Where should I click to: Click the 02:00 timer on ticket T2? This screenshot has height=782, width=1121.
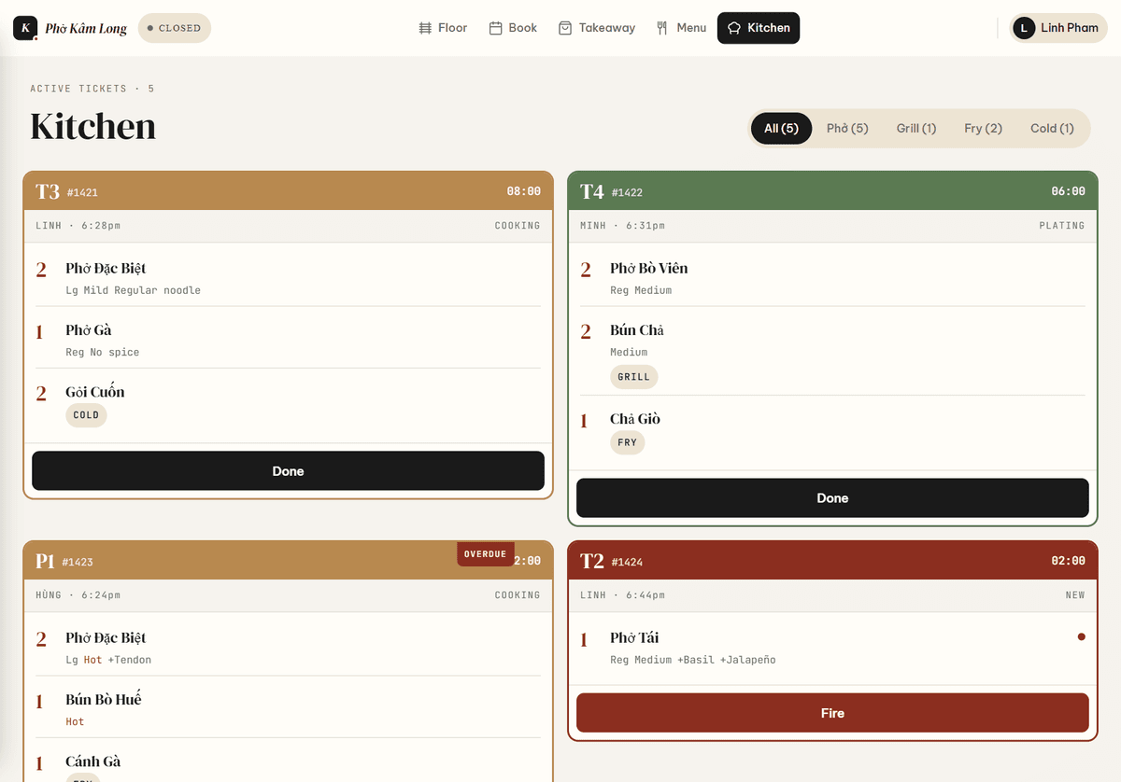click(1068, 561)
